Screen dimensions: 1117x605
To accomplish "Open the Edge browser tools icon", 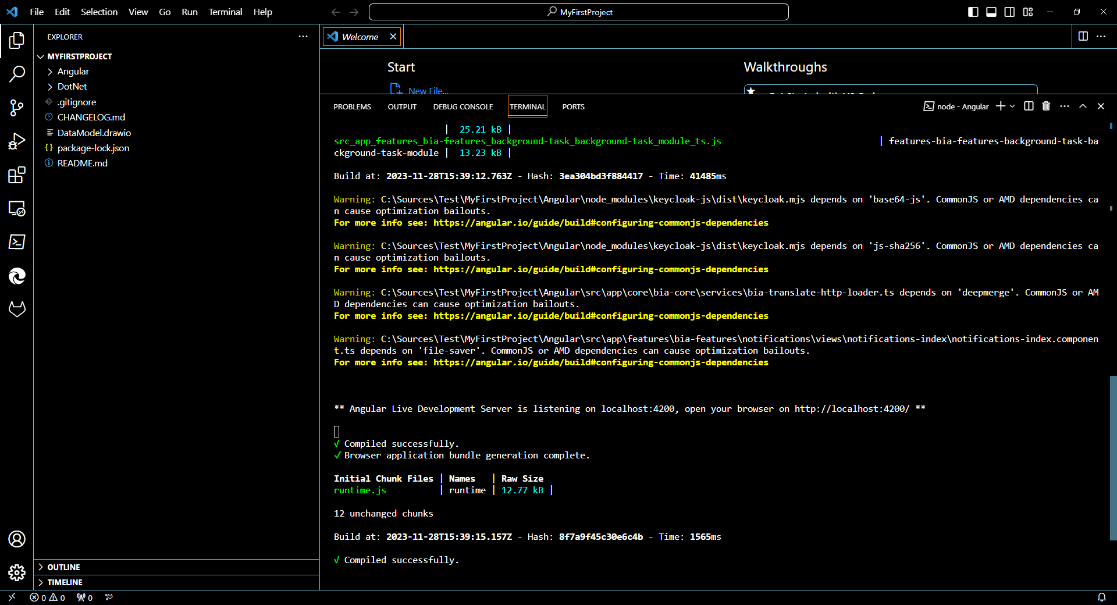I will tap(17, 276).
